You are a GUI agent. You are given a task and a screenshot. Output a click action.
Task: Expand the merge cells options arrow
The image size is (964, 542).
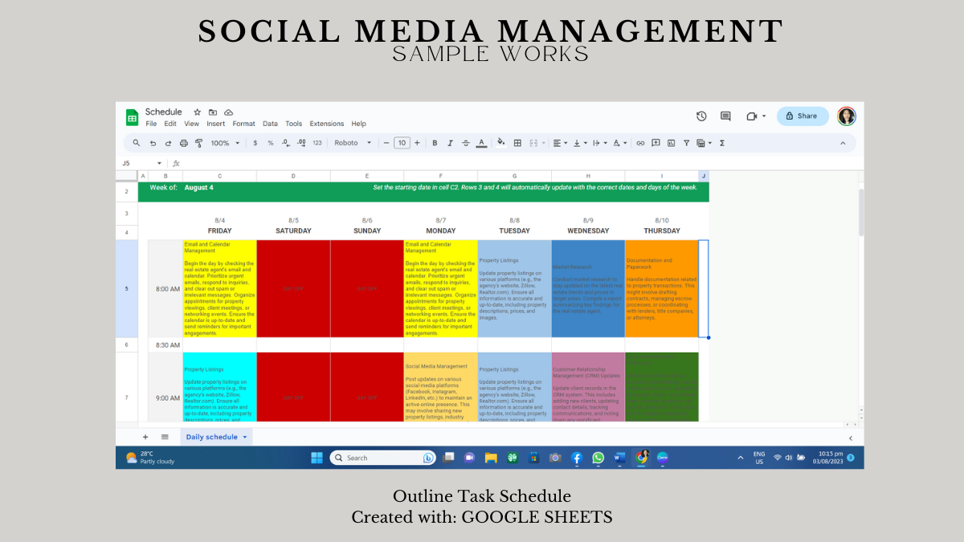pyautogui.click(x=544, y=143)
